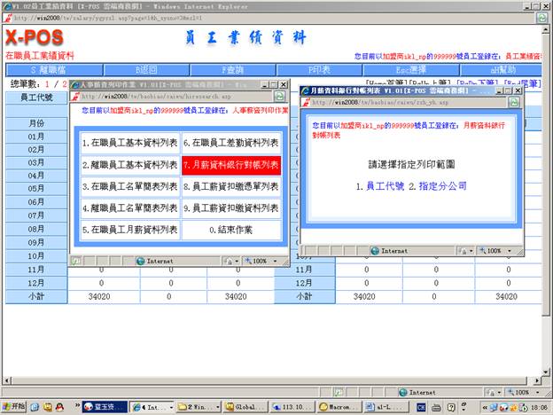Choose 6. 在職員工差勤資料列表 report
The height and width of the screenshot is (415, 553).
coord(231,142)
